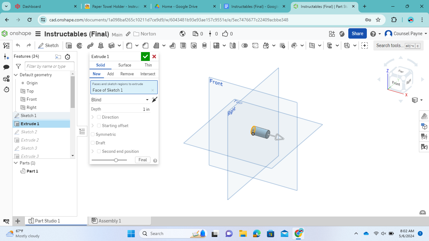Expand the Direction options chevron

pyautogui.click(x=93, y=117)
